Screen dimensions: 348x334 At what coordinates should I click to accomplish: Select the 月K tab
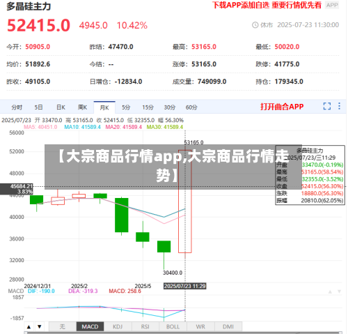[x=104, y=107]
